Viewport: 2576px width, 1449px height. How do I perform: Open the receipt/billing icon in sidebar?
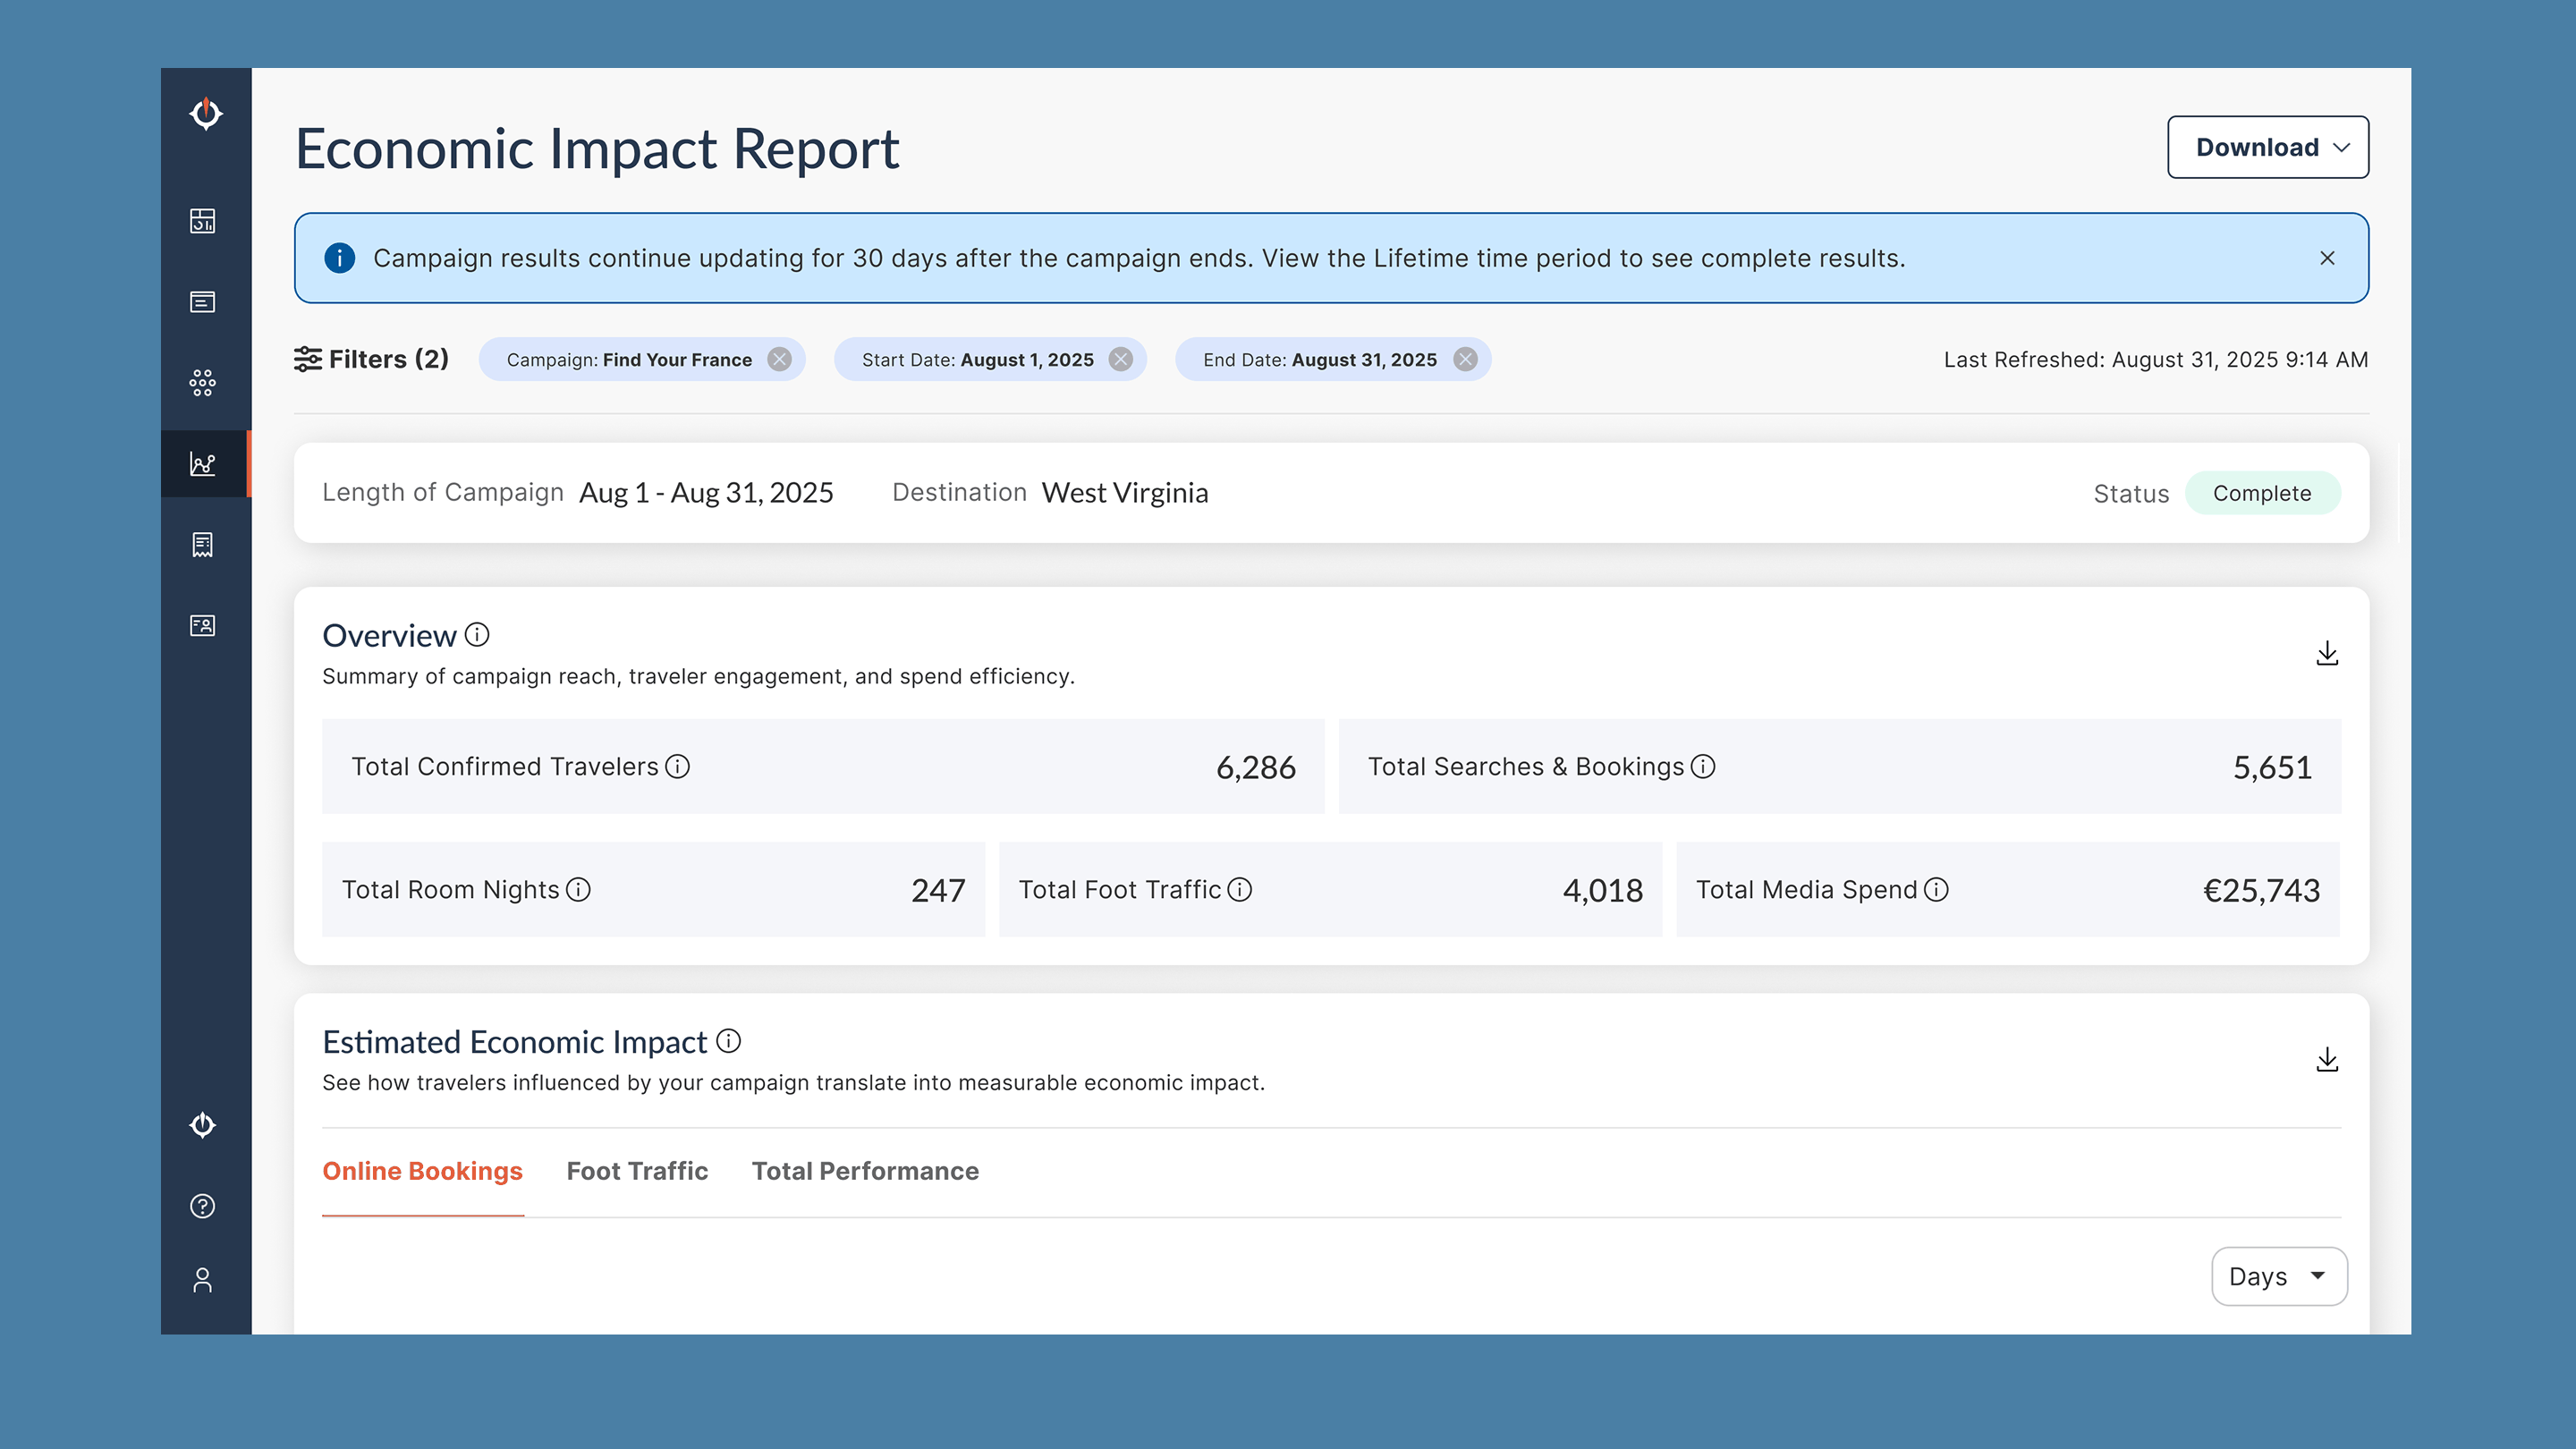click(204, 544)
